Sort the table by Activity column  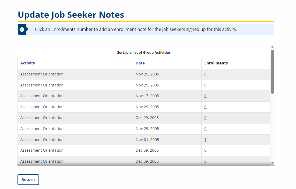click(28, 63)
